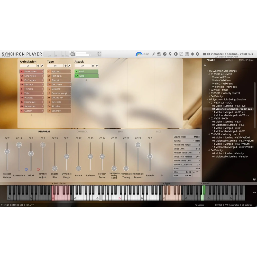This screenshot has width=257, height=257.
Task: Expand the Perf. legato articulation arrow
Action: coord(43,80)
